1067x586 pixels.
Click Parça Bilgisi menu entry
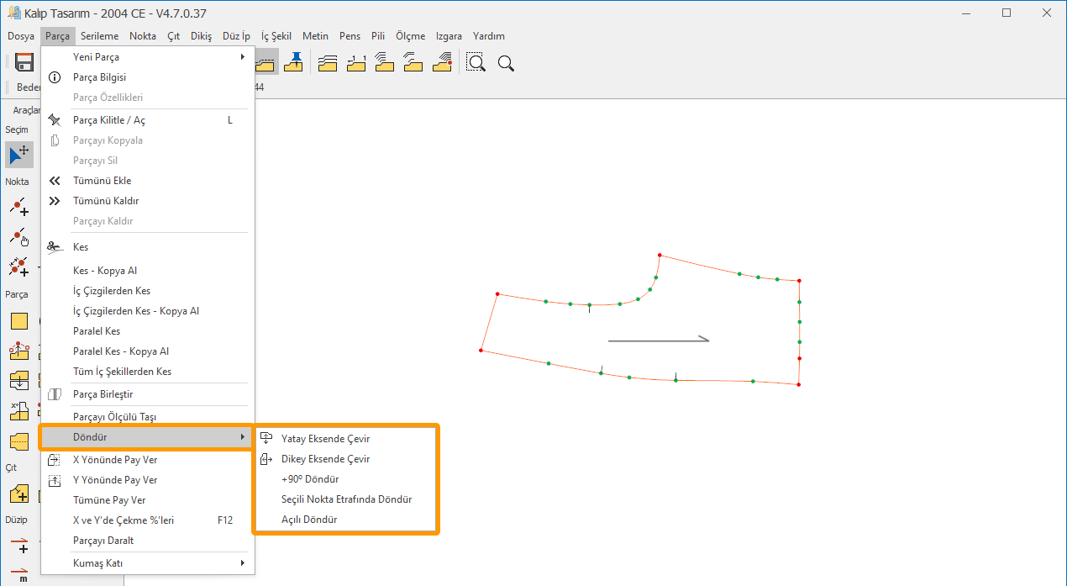tap(99, 77)
